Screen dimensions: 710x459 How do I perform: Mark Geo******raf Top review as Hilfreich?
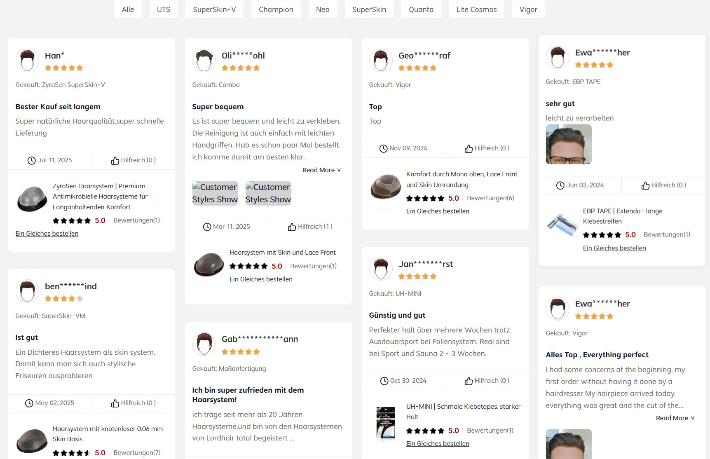pos(487,148)
